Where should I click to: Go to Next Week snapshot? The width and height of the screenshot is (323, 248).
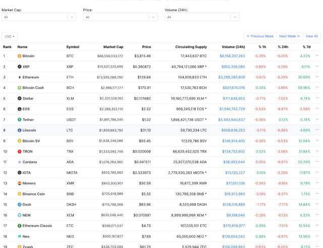[289, 36]
